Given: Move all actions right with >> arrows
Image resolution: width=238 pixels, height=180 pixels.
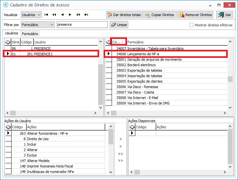Looking at the screenshot, I should tap(121, 160).
